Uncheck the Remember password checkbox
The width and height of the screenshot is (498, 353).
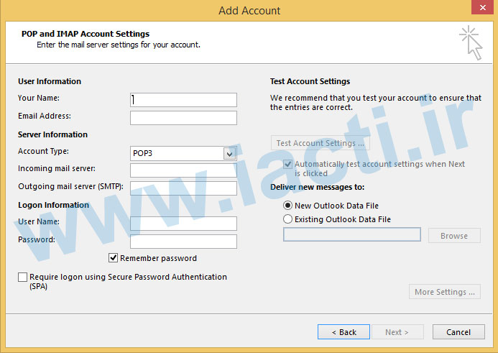pos(114,258)
